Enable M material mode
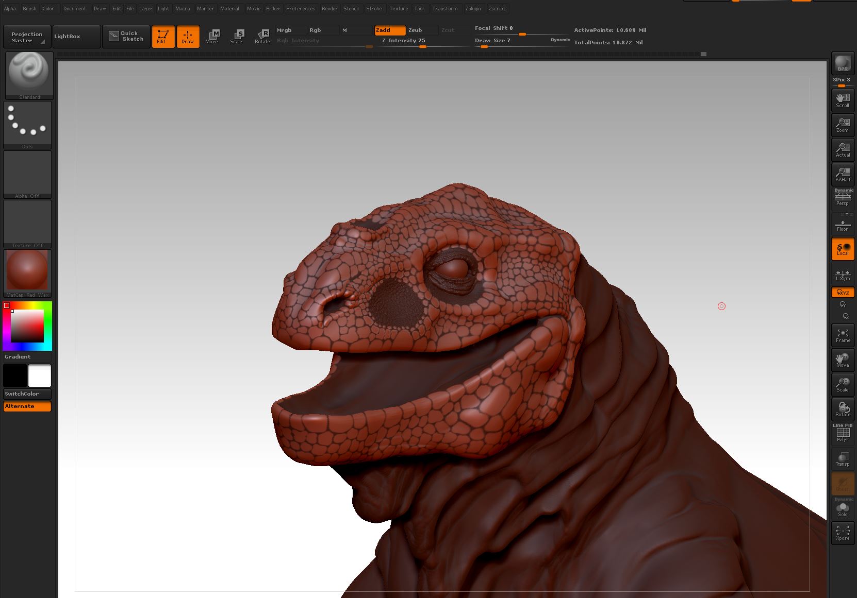Screen dimensions: 857x598 coord(356,30)
